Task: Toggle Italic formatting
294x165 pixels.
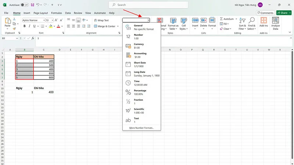Action: pos(29,26)
